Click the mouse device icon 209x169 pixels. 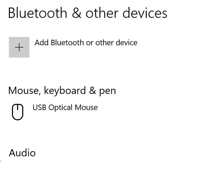[18, 112]
